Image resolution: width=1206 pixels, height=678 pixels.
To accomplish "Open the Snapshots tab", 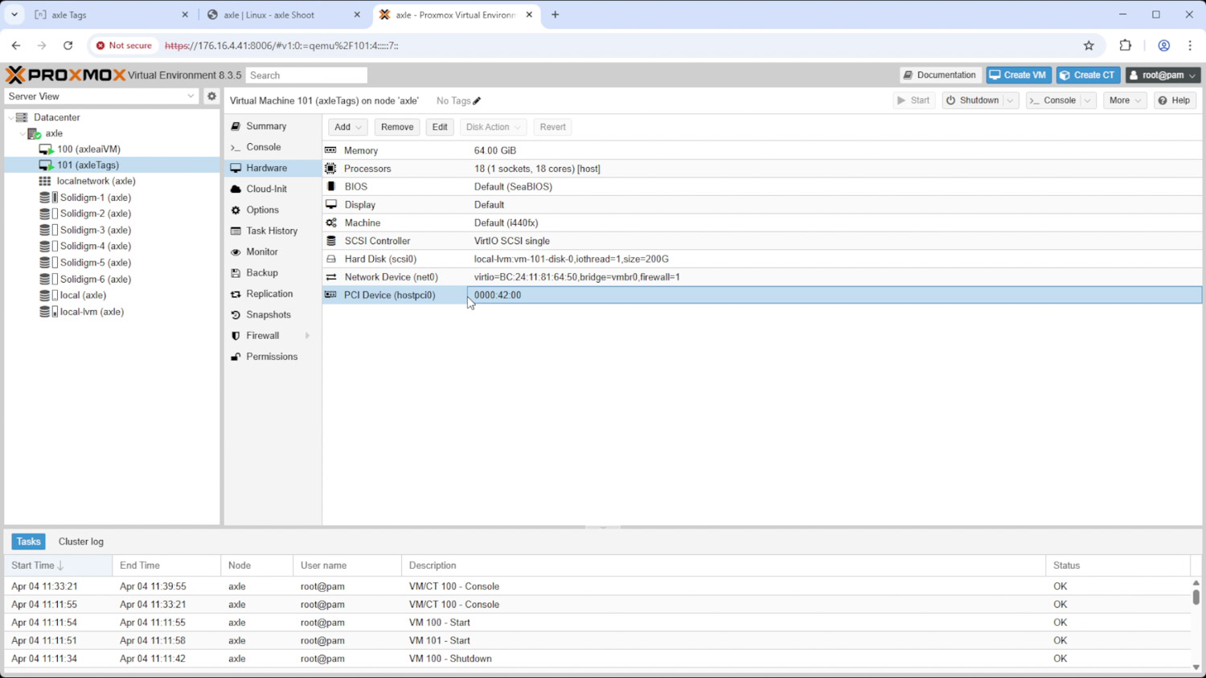I will tap(272, 315).
